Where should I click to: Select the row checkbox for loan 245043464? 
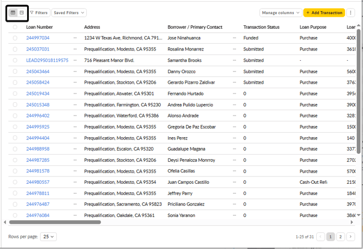point(15,71)
